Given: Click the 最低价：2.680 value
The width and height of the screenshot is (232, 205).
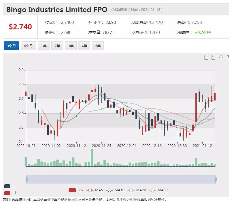Looking at the screenshot, I should 58,32.
